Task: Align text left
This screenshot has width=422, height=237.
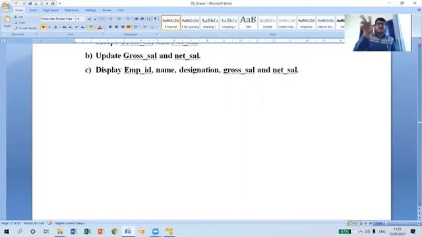Action: [x=110, y=27]
